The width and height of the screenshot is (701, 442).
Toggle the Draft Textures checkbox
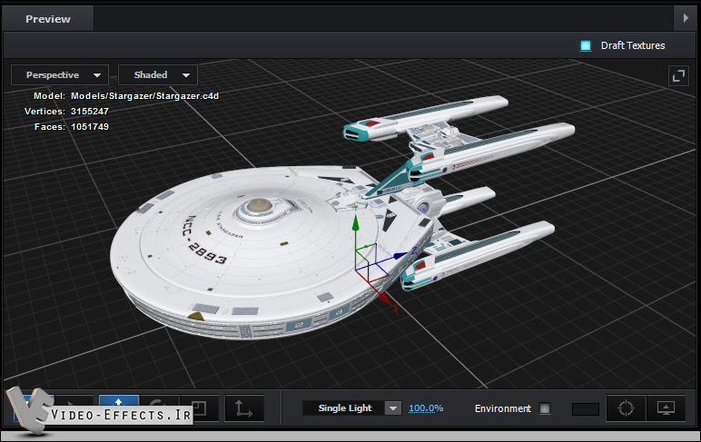(x=586, y=45)
